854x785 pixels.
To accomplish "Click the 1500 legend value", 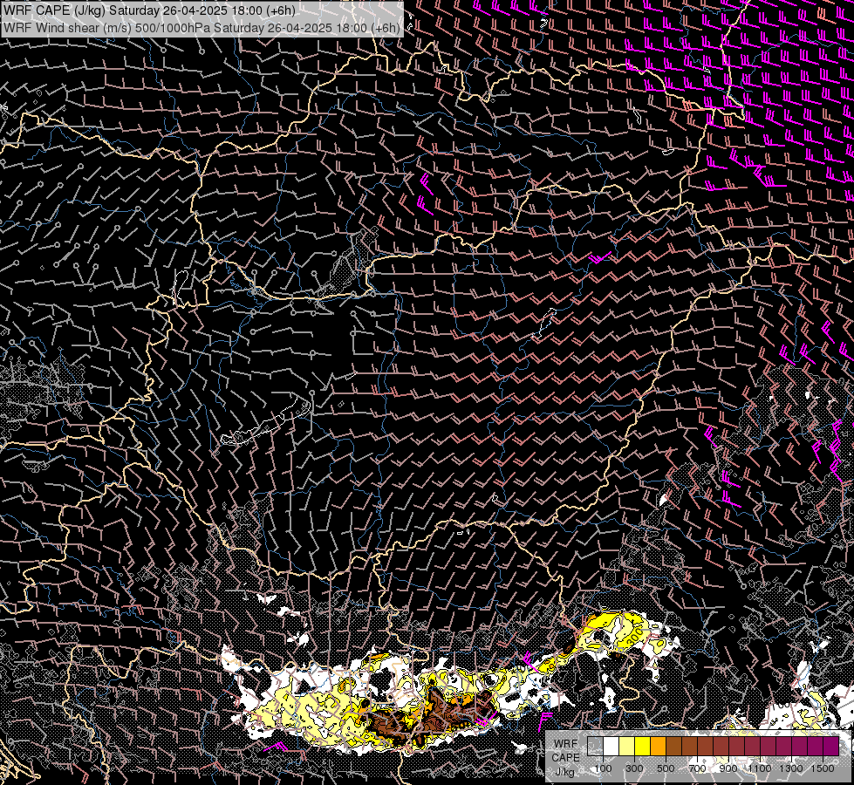I will coord(823,768).
